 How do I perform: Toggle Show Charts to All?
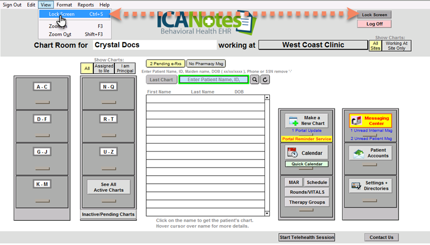pos(86,68)
